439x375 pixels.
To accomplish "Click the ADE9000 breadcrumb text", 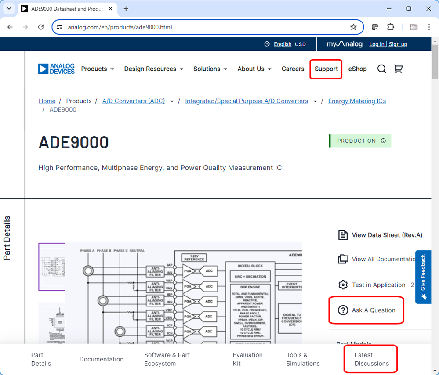I will pyautogui.click(x=63, y=109).
